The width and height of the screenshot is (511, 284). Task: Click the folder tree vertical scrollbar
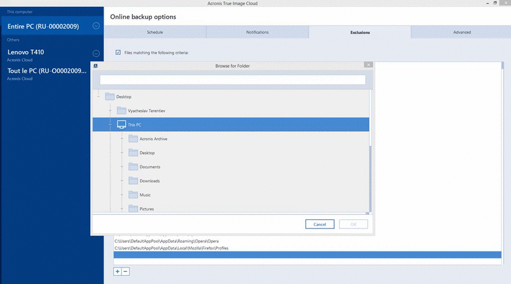(370, 179)
